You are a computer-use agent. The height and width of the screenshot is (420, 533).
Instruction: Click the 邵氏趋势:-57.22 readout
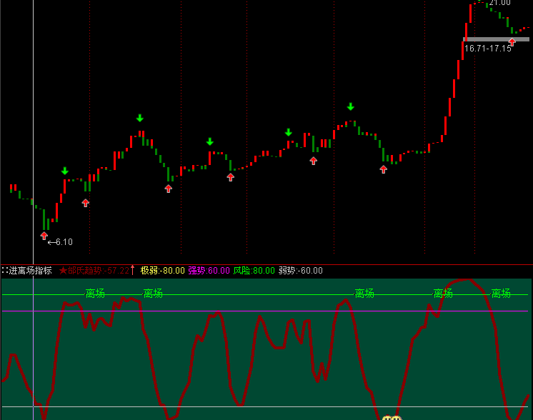pyautogui.click(x=98, y=271)
